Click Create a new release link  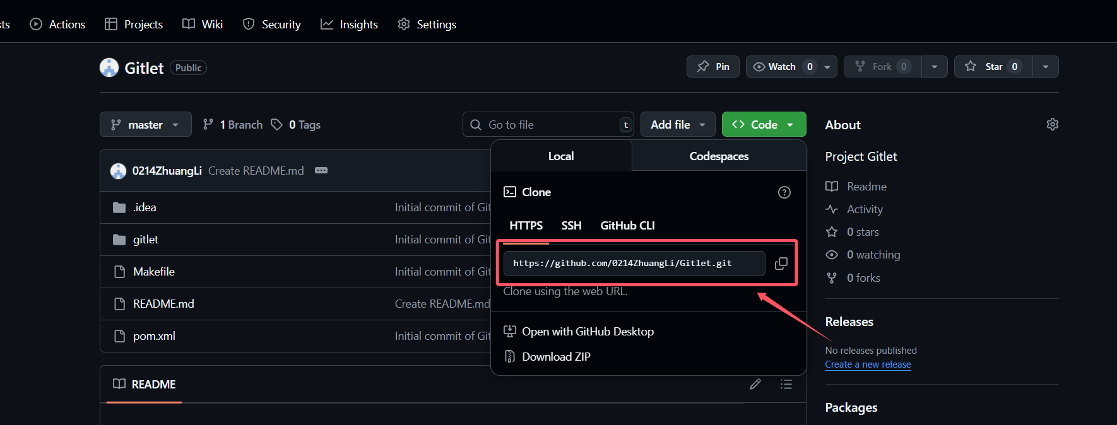(868, 364)
